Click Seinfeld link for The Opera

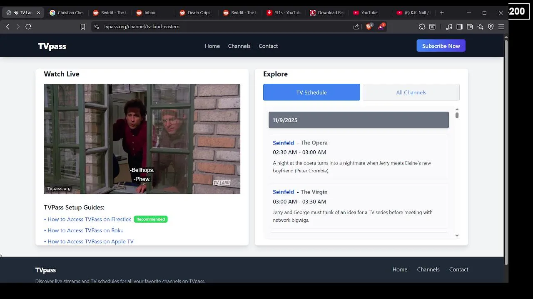click(283, 143)
